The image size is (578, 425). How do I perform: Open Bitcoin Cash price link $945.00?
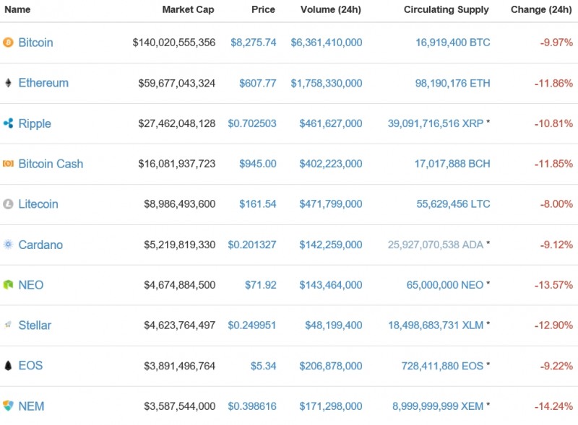point(257,164)
